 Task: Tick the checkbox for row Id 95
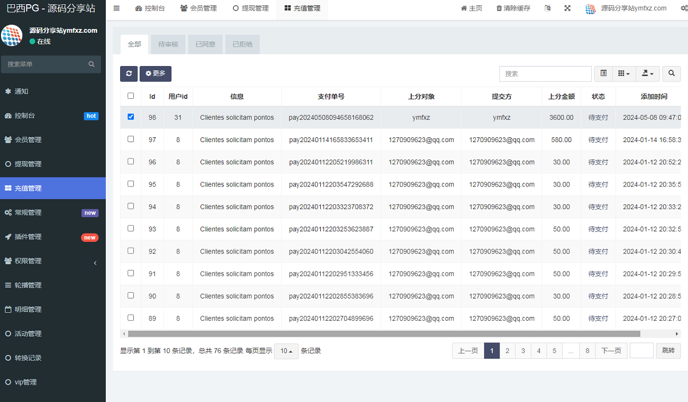click(x=131, y=184)
